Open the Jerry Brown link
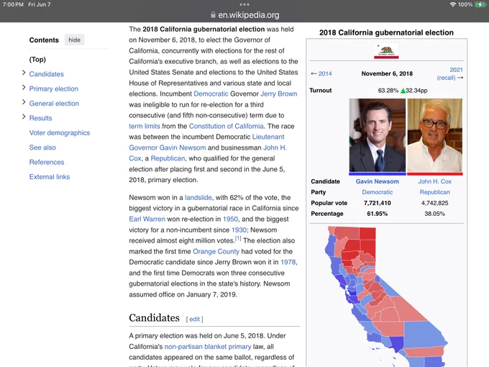489x367 pixels. (279, 94)
